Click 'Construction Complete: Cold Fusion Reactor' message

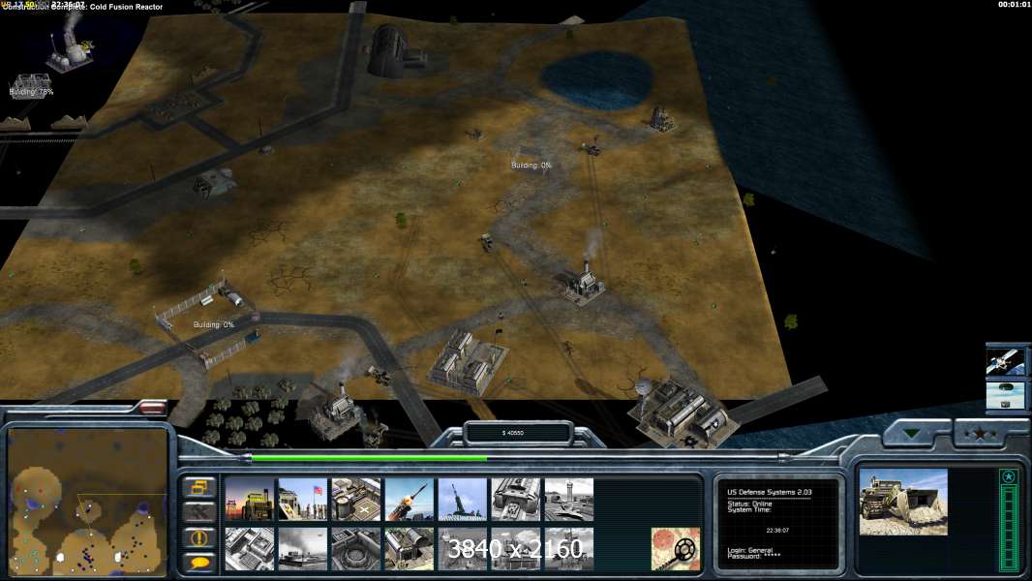82,7
